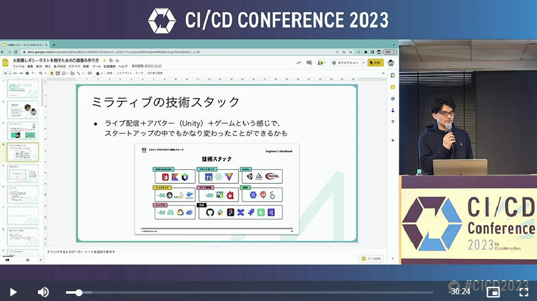This screenshot has width=537, height=301.
Task: Open the insert image dropdown
Action: [x=67, y=73]
